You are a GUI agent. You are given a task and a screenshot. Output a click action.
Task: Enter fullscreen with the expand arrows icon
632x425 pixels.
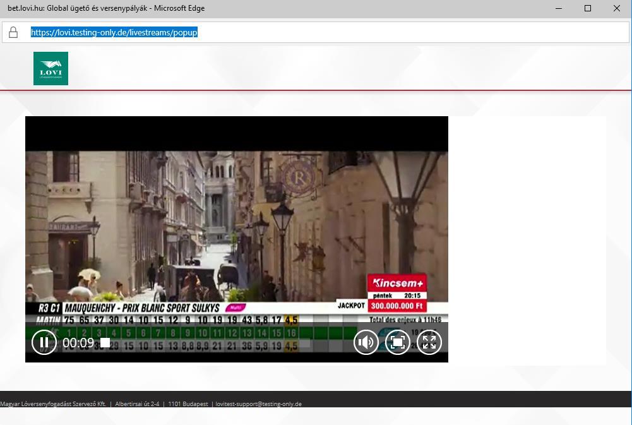(x=429, y=342)
